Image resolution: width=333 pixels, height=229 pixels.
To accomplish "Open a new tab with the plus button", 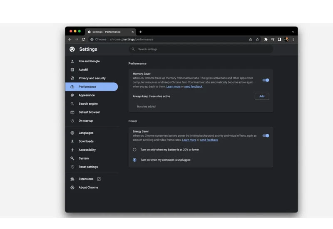I will 141,32.
